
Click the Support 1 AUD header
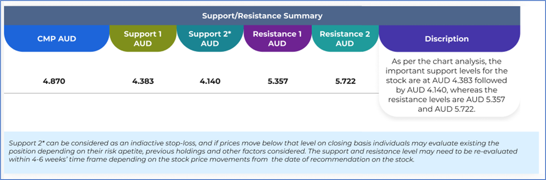pyautogui.click(x=143, y=39)
